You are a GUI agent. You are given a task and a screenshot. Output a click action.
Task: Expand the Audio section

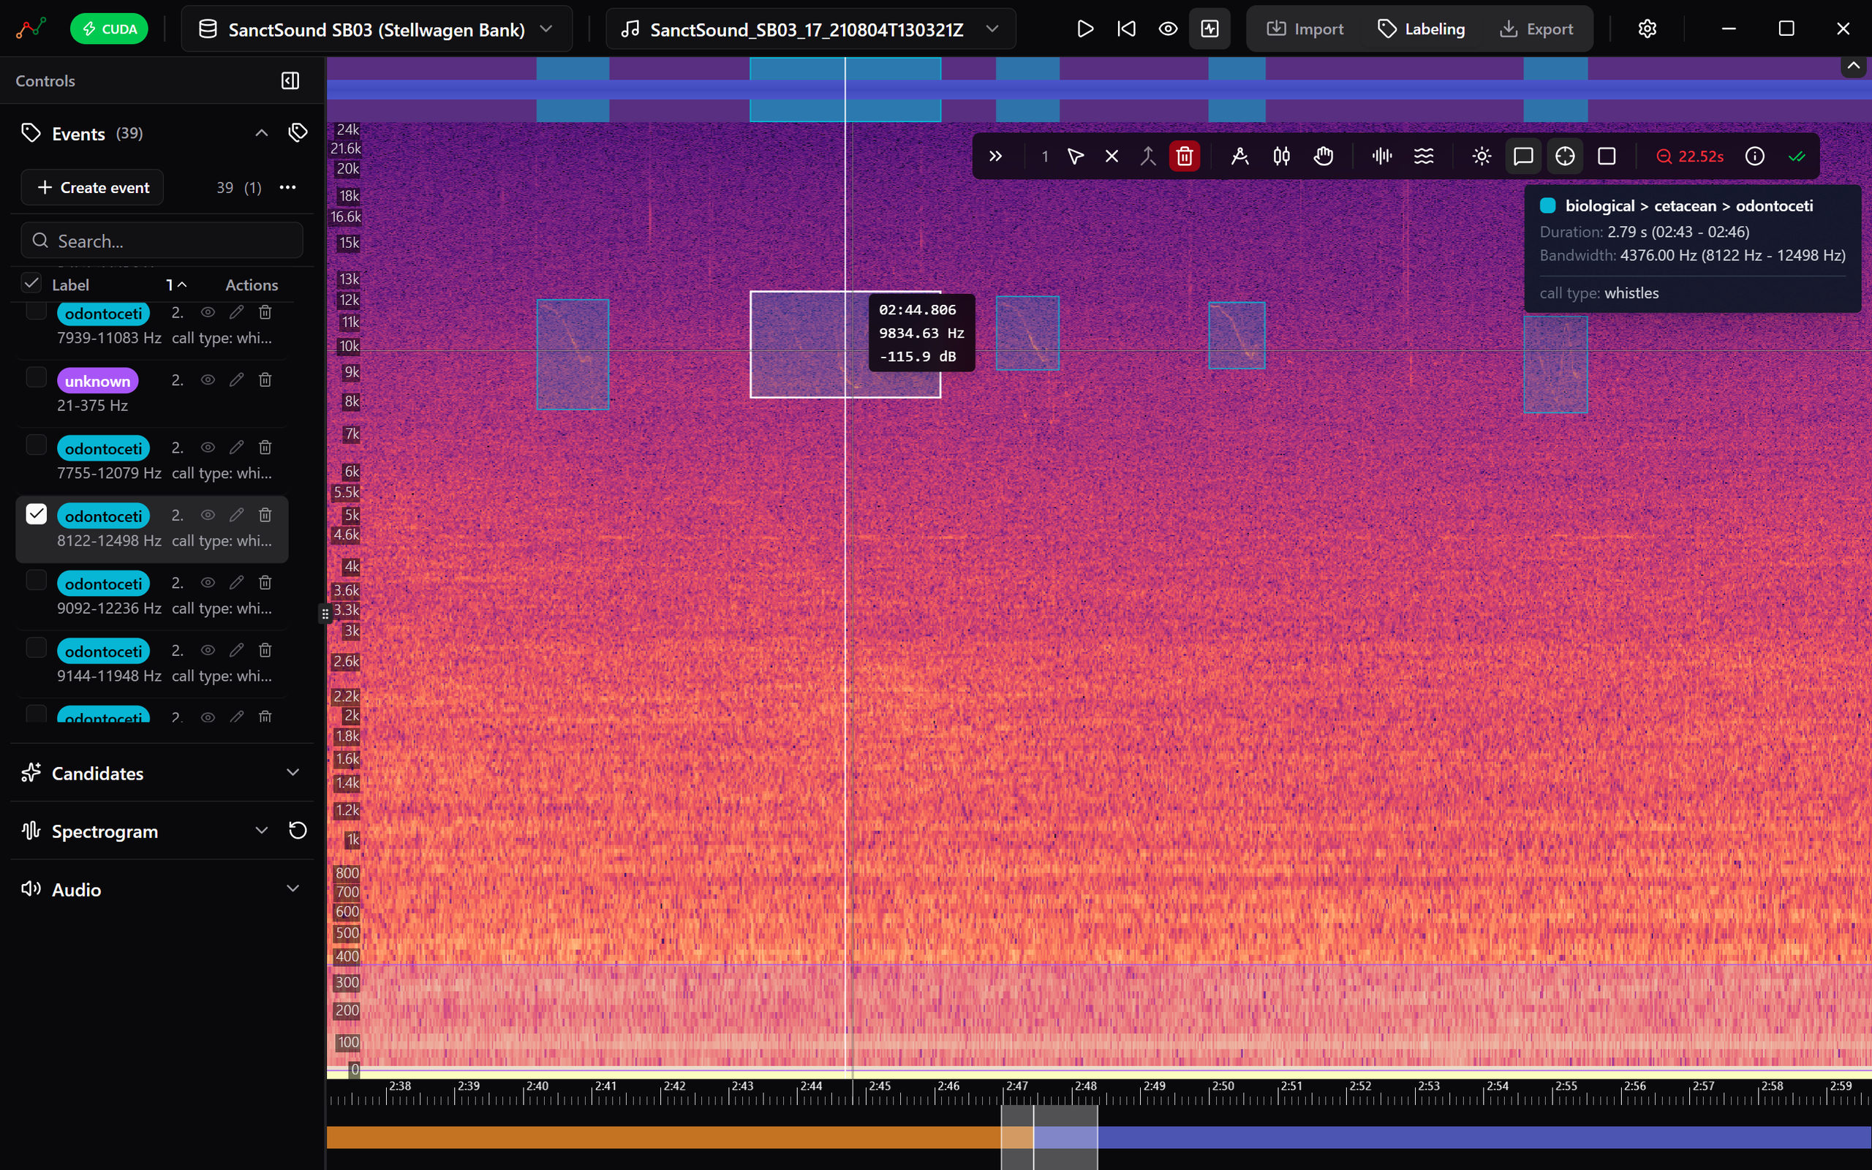click(x=161, y=888)
